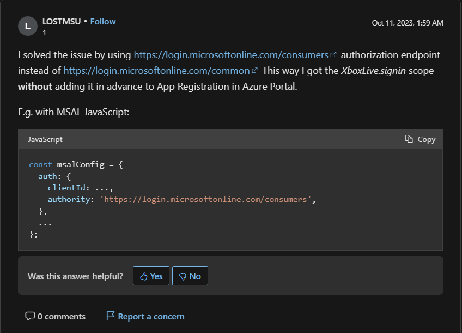Click Yes for answer helpful
Viewport: 462px width, 333px height.
click(x=151, y=276)
